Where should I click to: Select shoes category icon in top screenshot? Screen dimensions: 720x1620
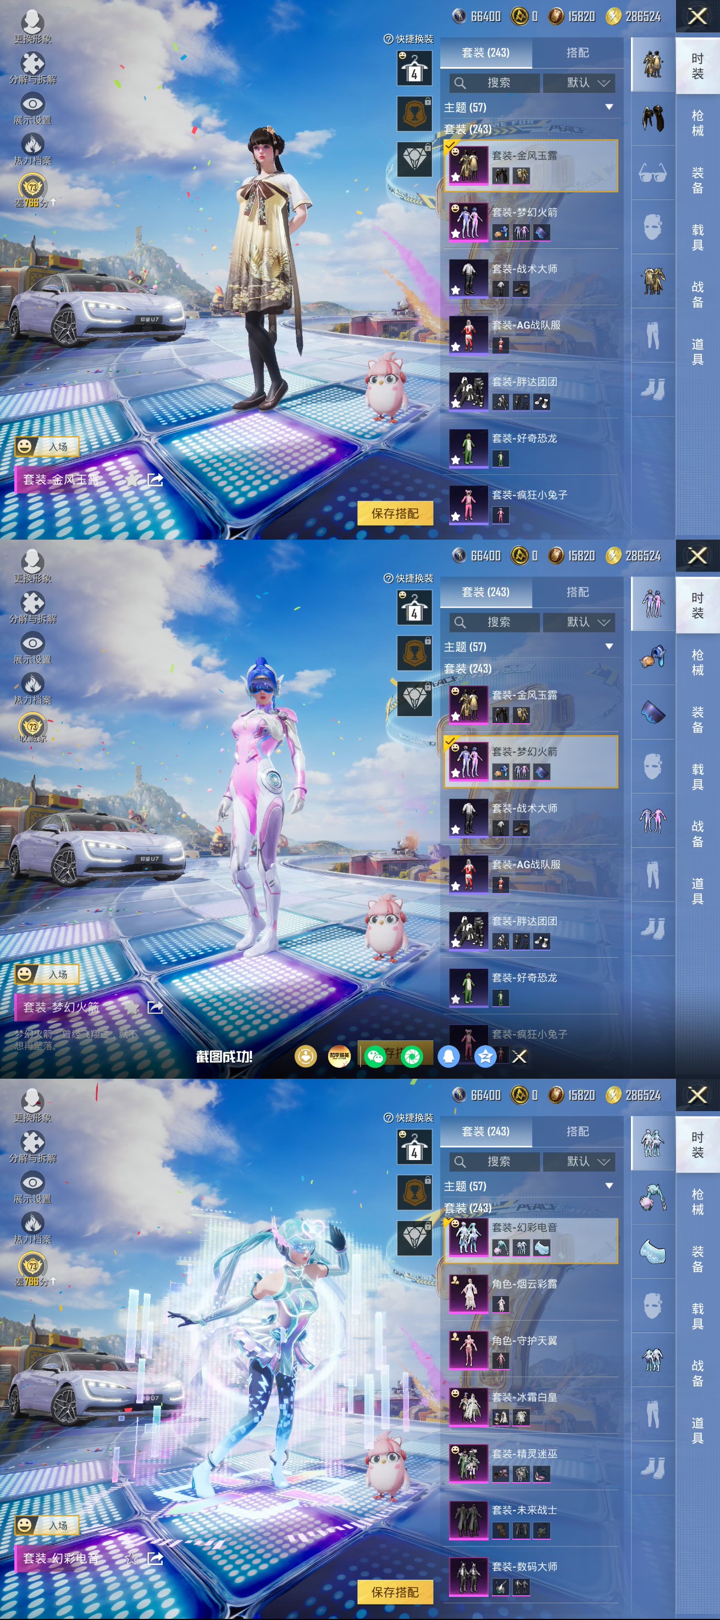[652, 389]
